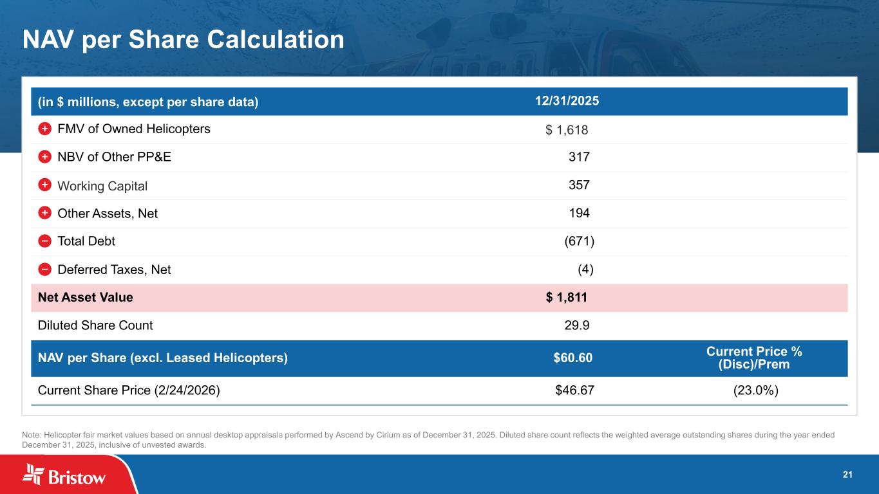Click the Total Debt value (671)

click(579, 241)
